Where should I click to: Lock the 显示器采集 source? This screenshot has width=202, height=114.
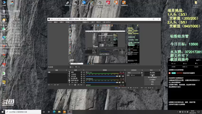[x=84, y=78]
